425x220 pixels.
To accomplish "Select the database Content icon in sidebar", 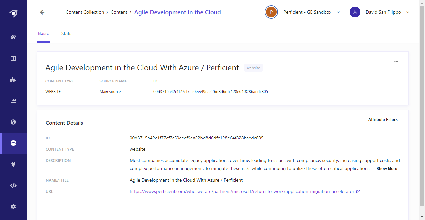I will pos(13,143).
